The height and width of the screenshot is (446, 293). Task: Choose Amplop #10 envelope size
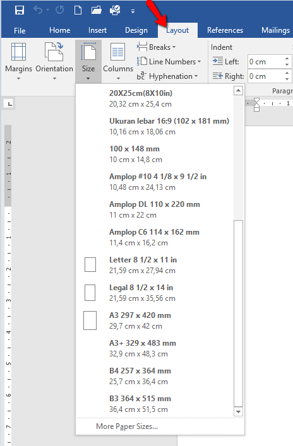pos(155,182)
